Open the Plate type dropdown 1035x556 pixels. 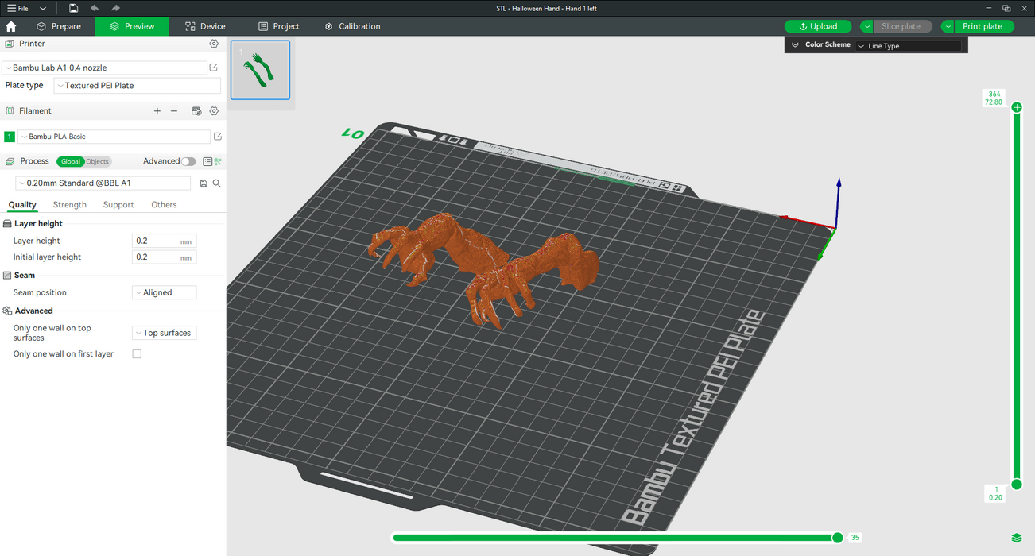pyautogui.click(x=137, y=86)
